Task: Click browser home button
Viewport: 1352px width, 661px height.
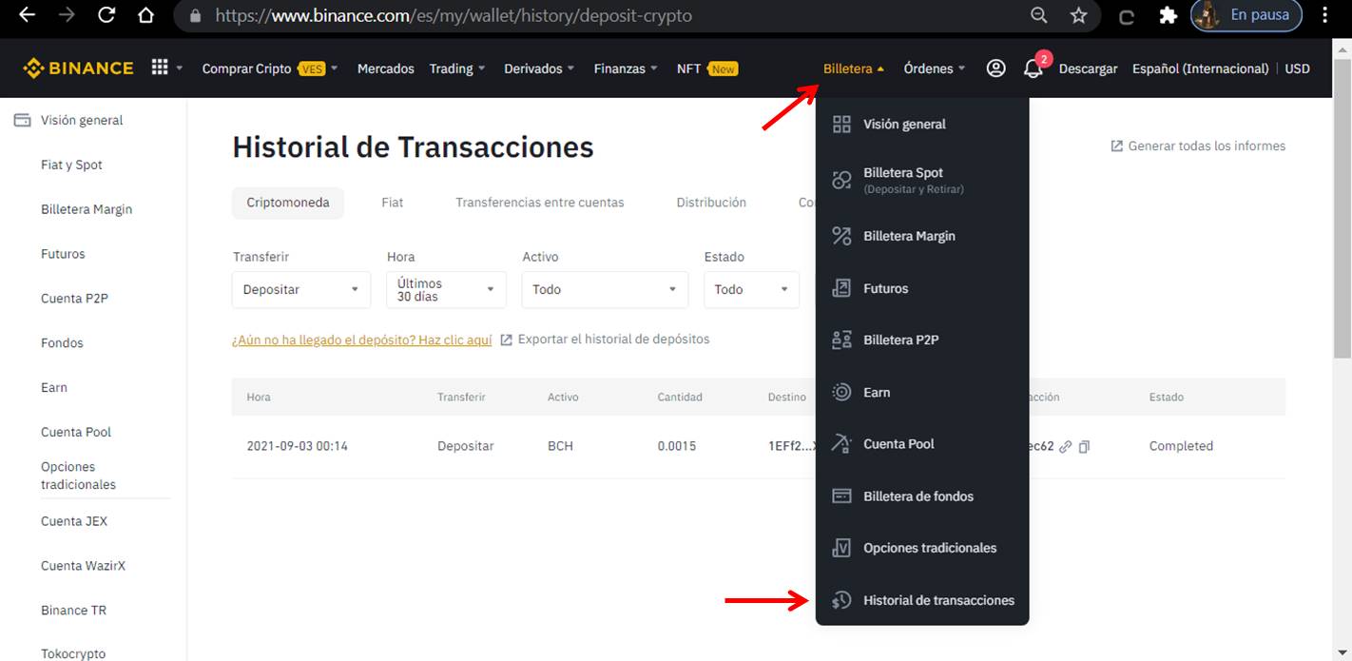Action: pyautogui.click(x=145, y=15)
